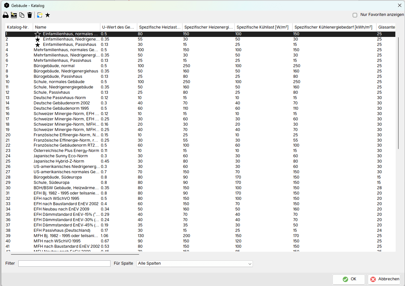Image resolution: width=405 pixels, height=286 pixels.
Task: Open the 'Für Spalte' column dropdown
Action: point(194,263)
